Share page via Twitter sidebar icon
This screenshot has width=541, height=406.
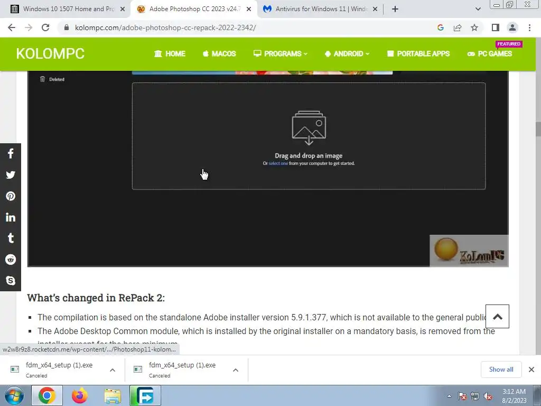(x=11, y=174)
